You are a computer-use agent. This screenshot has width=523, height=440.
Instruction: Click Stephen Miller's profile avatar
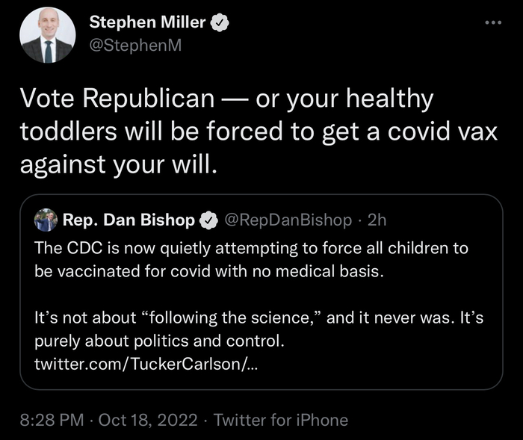(47, 35)
